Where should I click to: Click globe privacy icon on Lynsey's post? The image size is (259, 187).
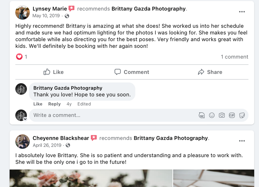pyautogui.click(x=67, y=16)
